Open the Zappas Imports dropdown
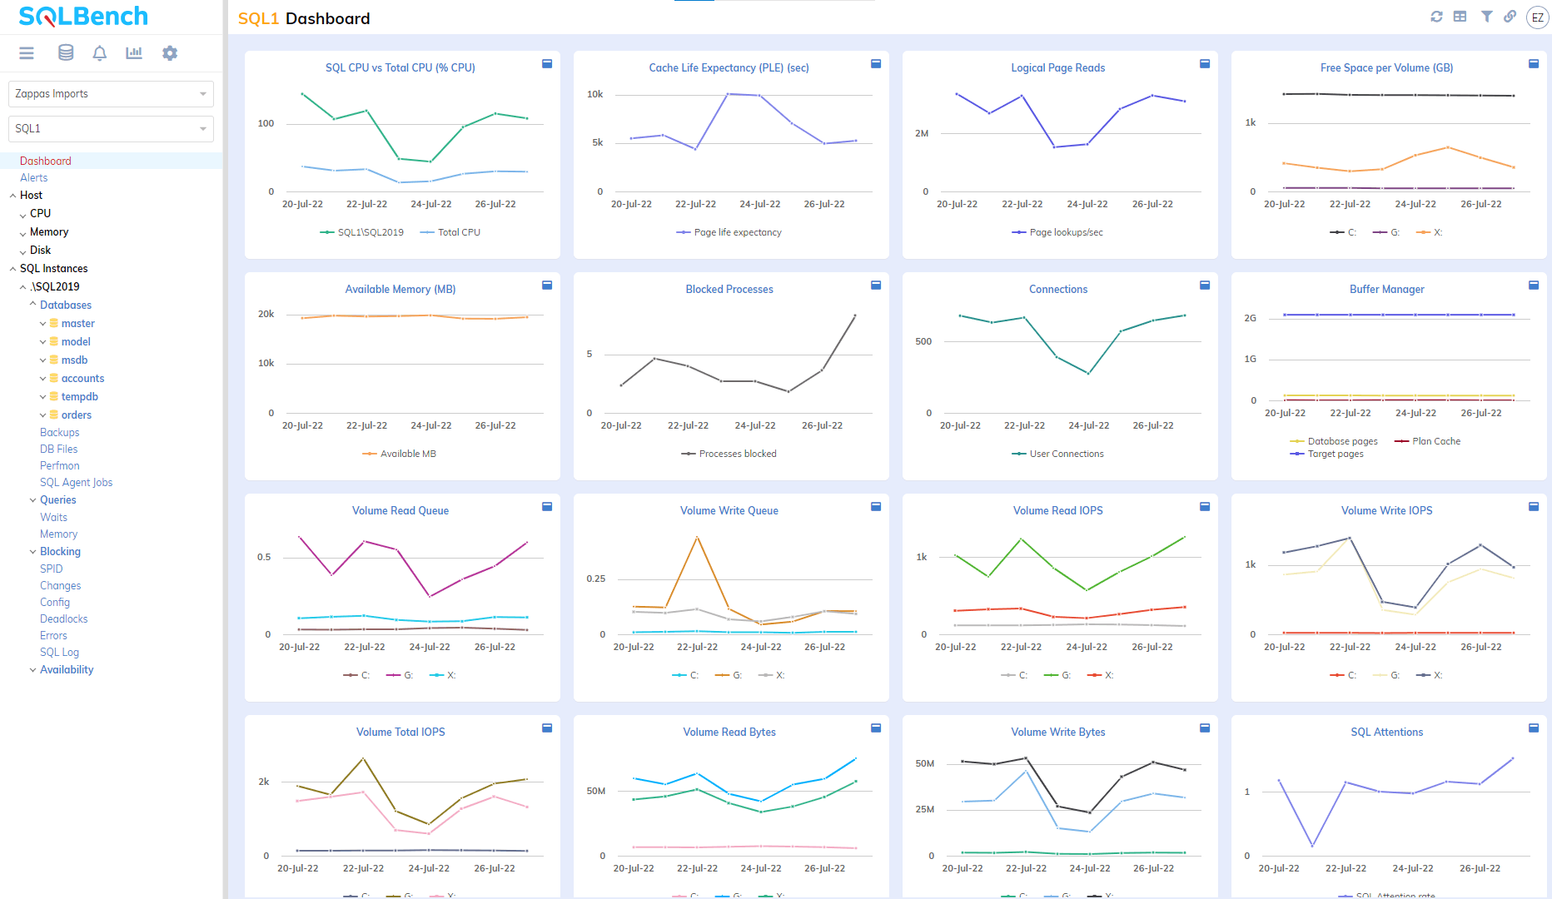This screenshot has width=1552, height=899. tap(111, 94)
